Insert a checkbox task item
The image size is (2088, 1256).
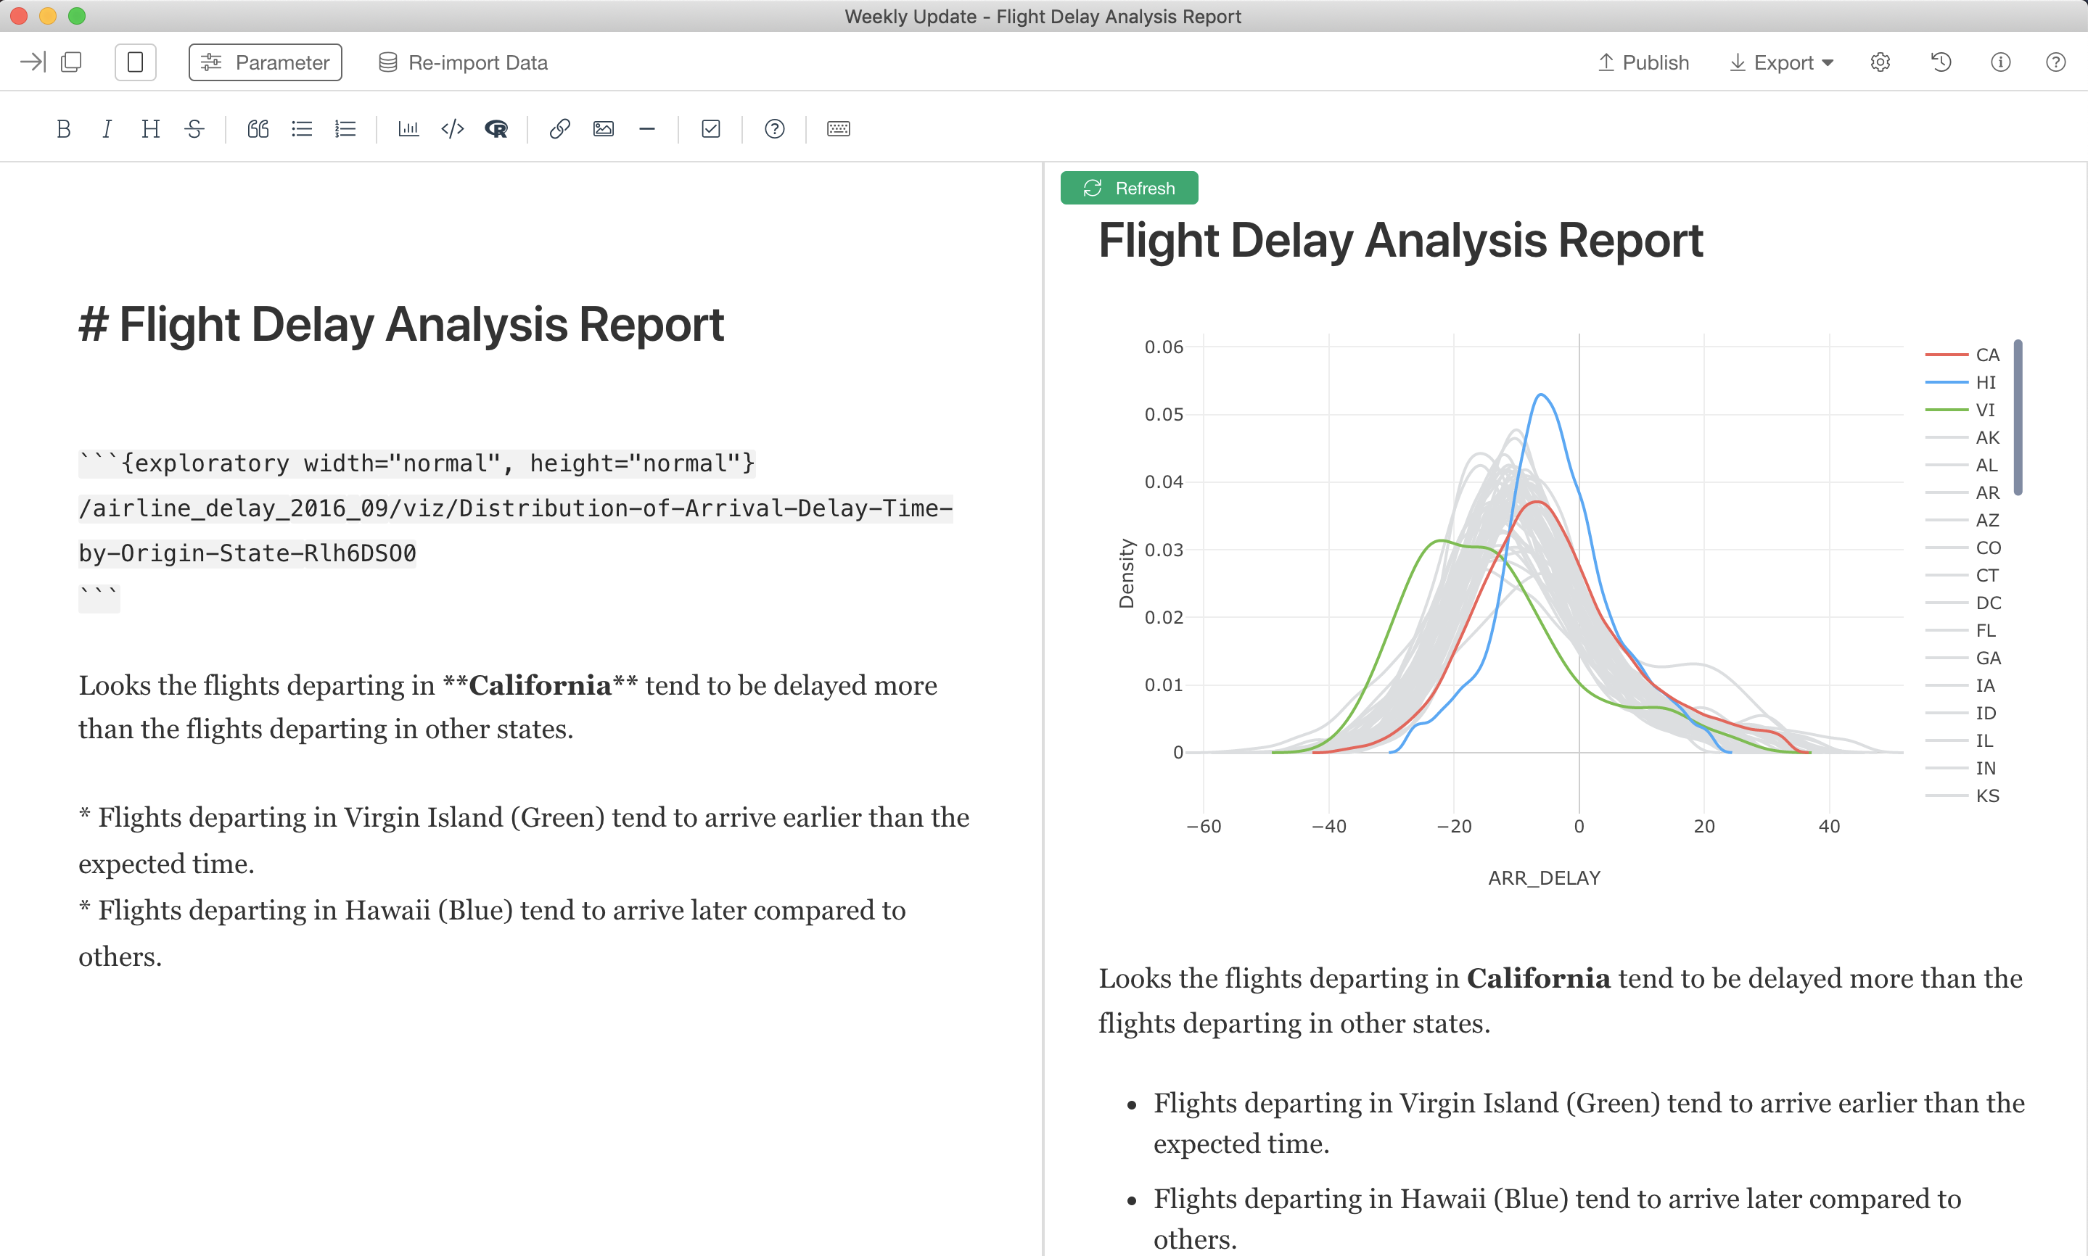tap(710, 128)
